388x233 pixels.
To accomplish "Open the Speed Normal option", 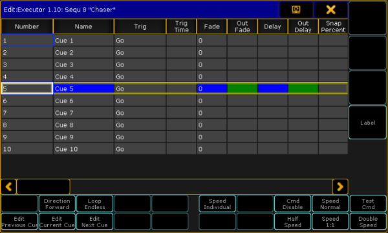I will 330,204.
